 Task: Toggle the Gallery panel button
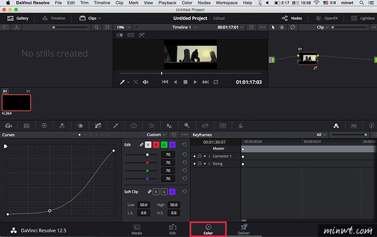[18, 18]
